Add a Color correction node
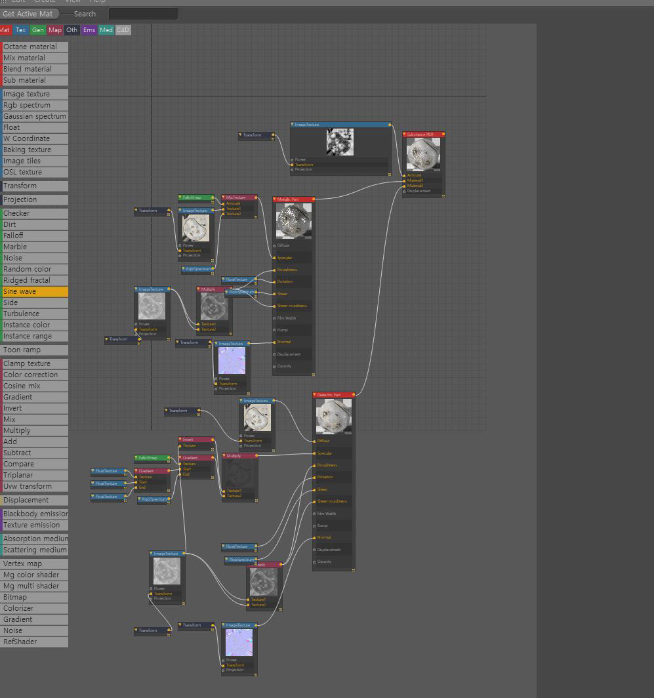Viewport: 654px width, 698px height. pyautogui.click(x=34, y=375)
